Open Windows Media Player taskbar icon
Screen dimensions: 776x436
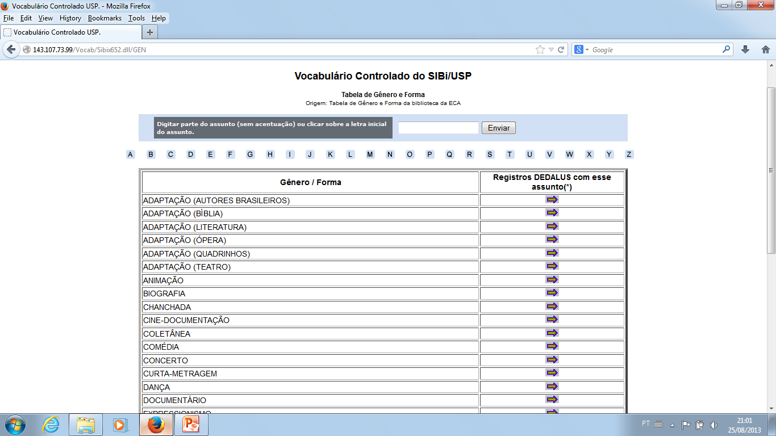click(x=120, y=425)
